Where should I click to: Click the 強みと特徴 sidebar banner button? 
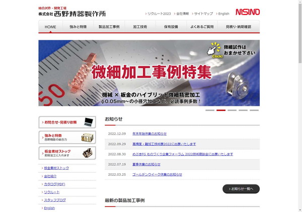coord(67,138)
